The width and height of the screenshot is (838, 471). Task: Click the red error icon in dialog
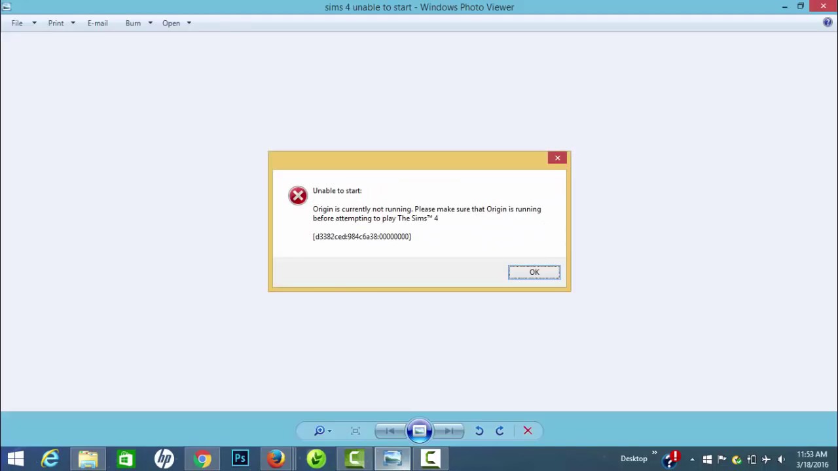[x=298, y=195]
